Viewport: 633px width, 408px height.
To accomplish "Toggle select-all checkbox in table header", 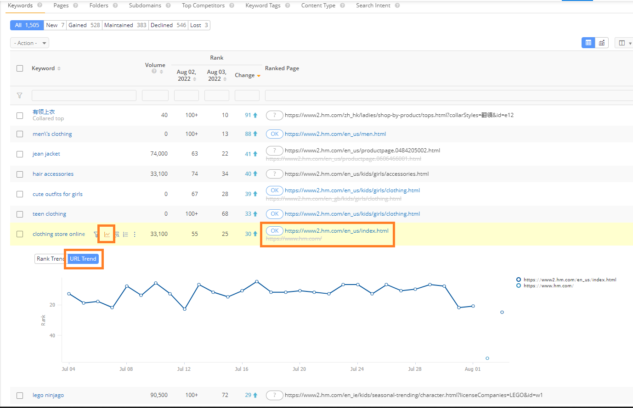I will [20, 68].
